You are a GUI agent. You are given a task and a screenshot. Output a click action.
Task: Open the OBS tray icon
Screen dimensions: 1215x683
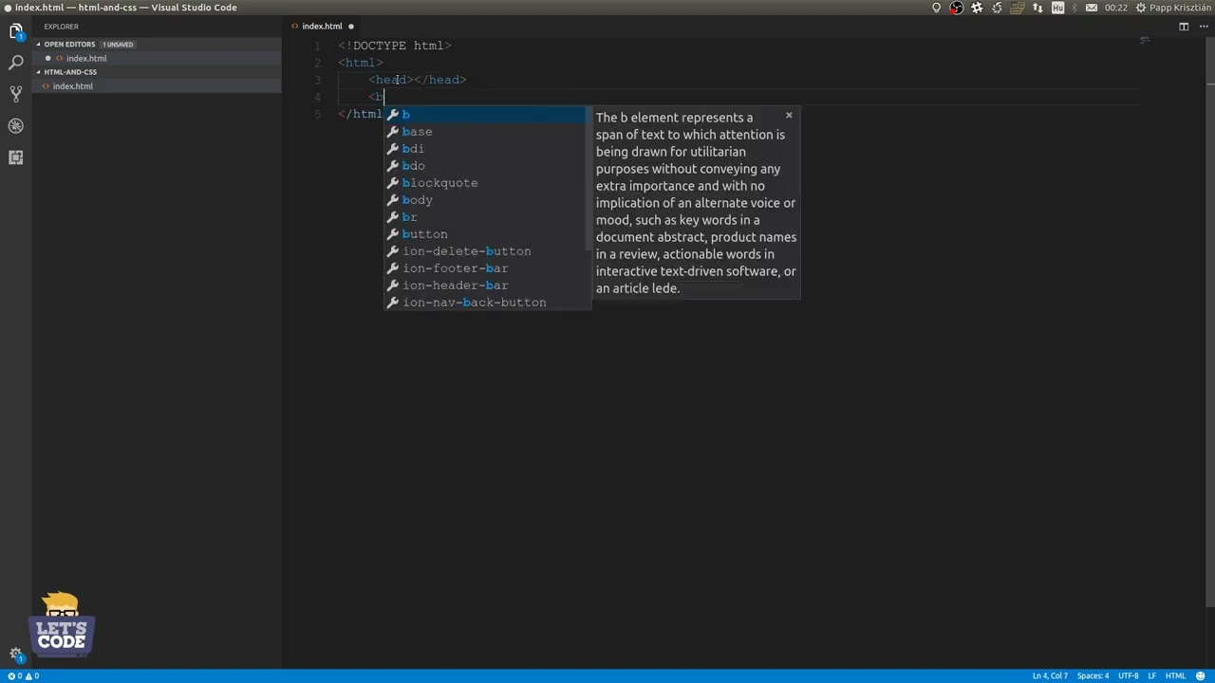pyautogui.click(x=957, y=8)
